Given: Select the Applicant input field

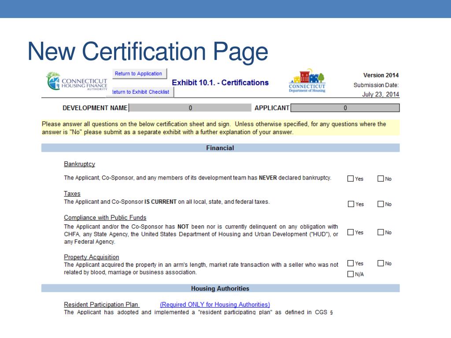Looking at the screenshot, I should [x=345, y=108].
